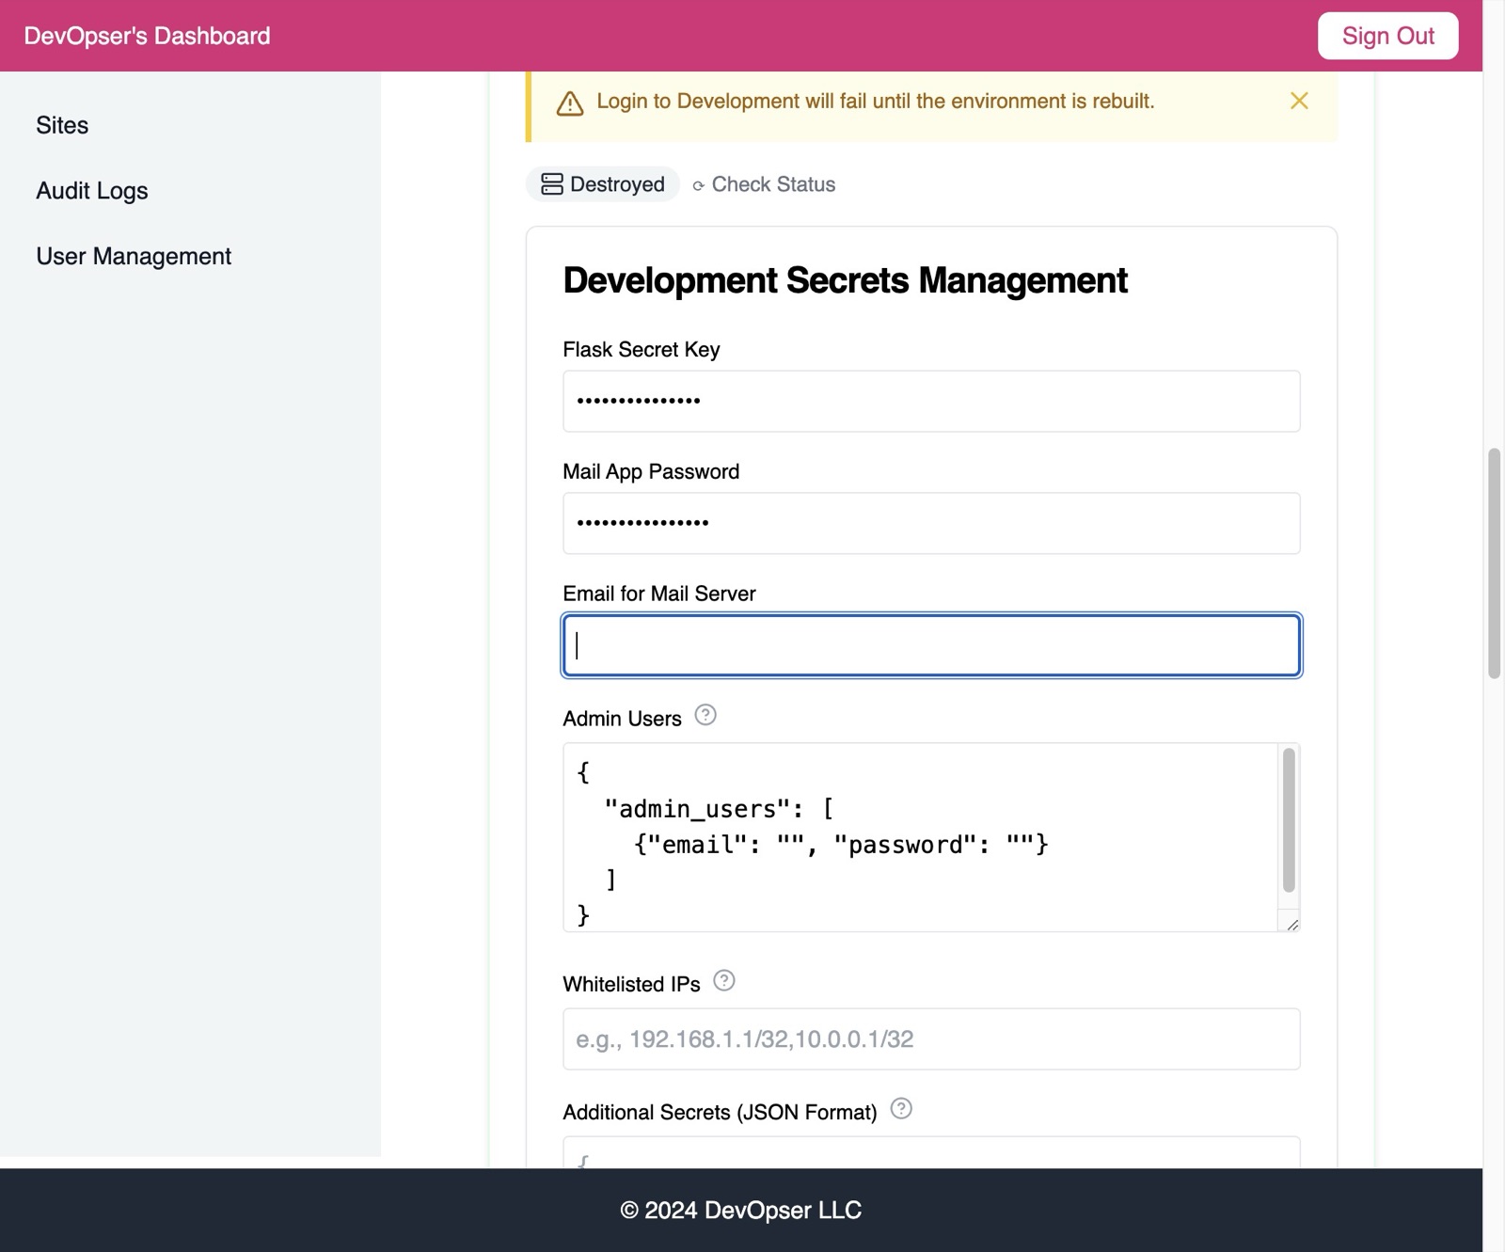The width and height of the screenshot is (1505, 1252).
Task: Focus the Mail App Password field
Action: coord(931,523)
